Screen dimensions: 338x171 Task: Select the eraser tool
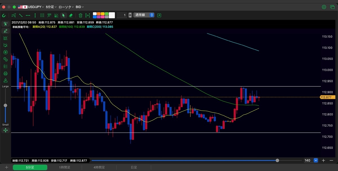click(x=71, y=15)
